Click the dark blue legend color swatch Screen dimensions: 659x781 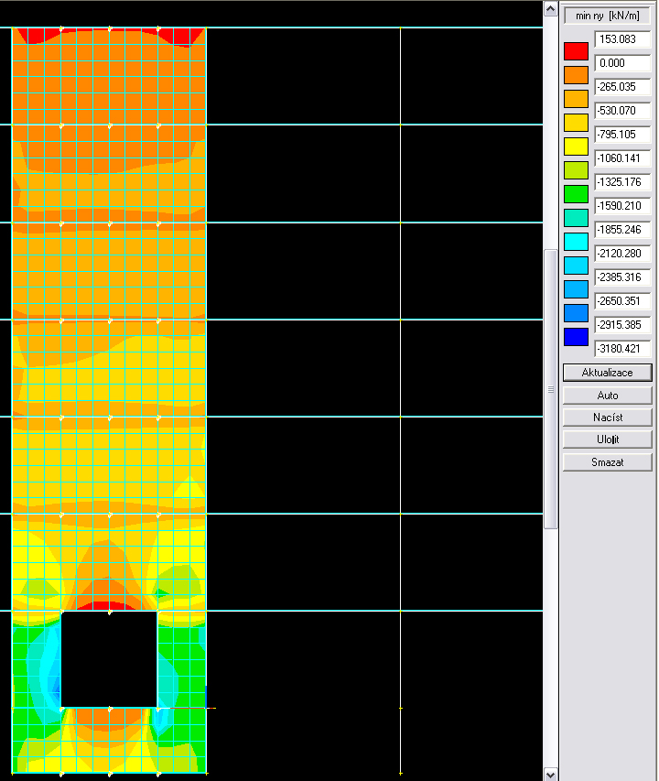point(577,337)
